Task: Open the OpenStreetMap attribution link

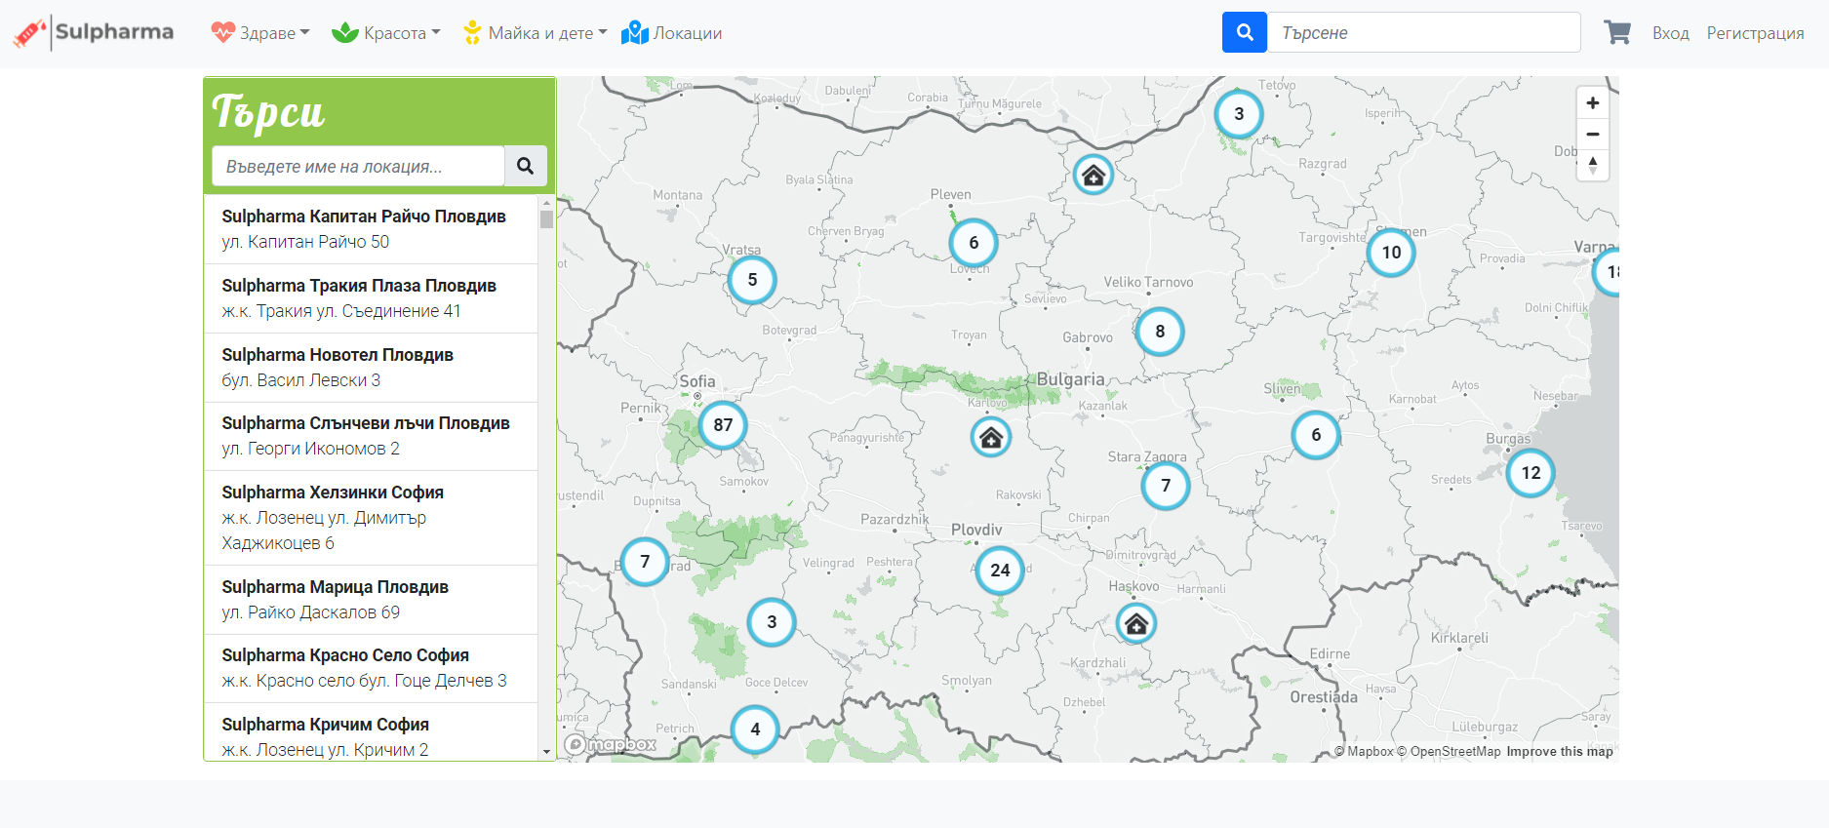Action: (x=1449, y=752)
